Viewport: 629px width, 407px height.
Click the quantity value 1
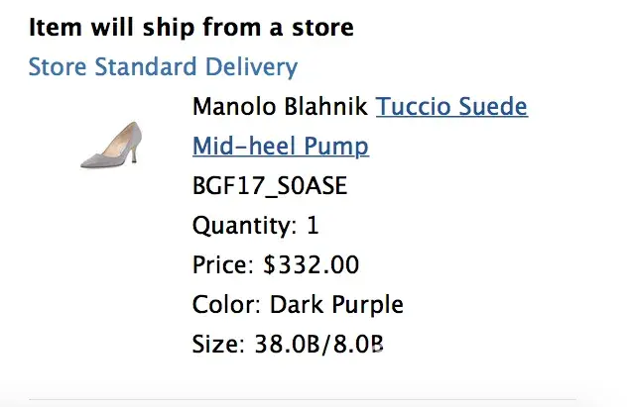(313, 226)
